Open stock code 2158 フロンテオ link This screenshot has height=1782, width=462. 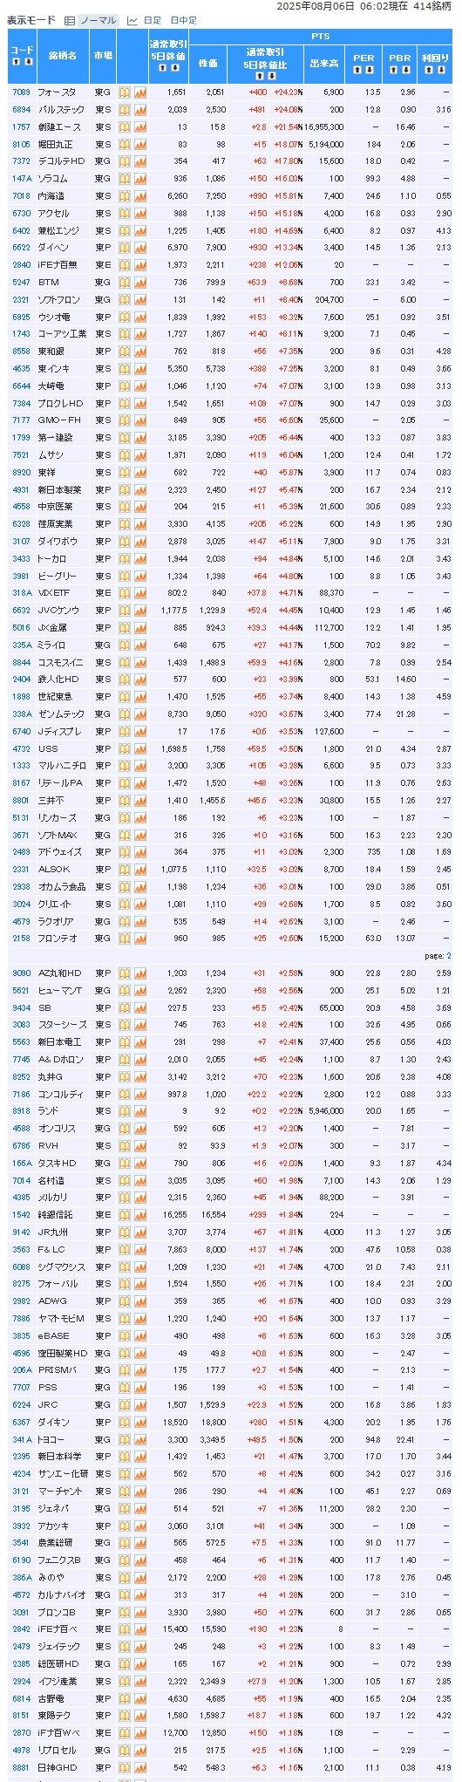[21, 939]
